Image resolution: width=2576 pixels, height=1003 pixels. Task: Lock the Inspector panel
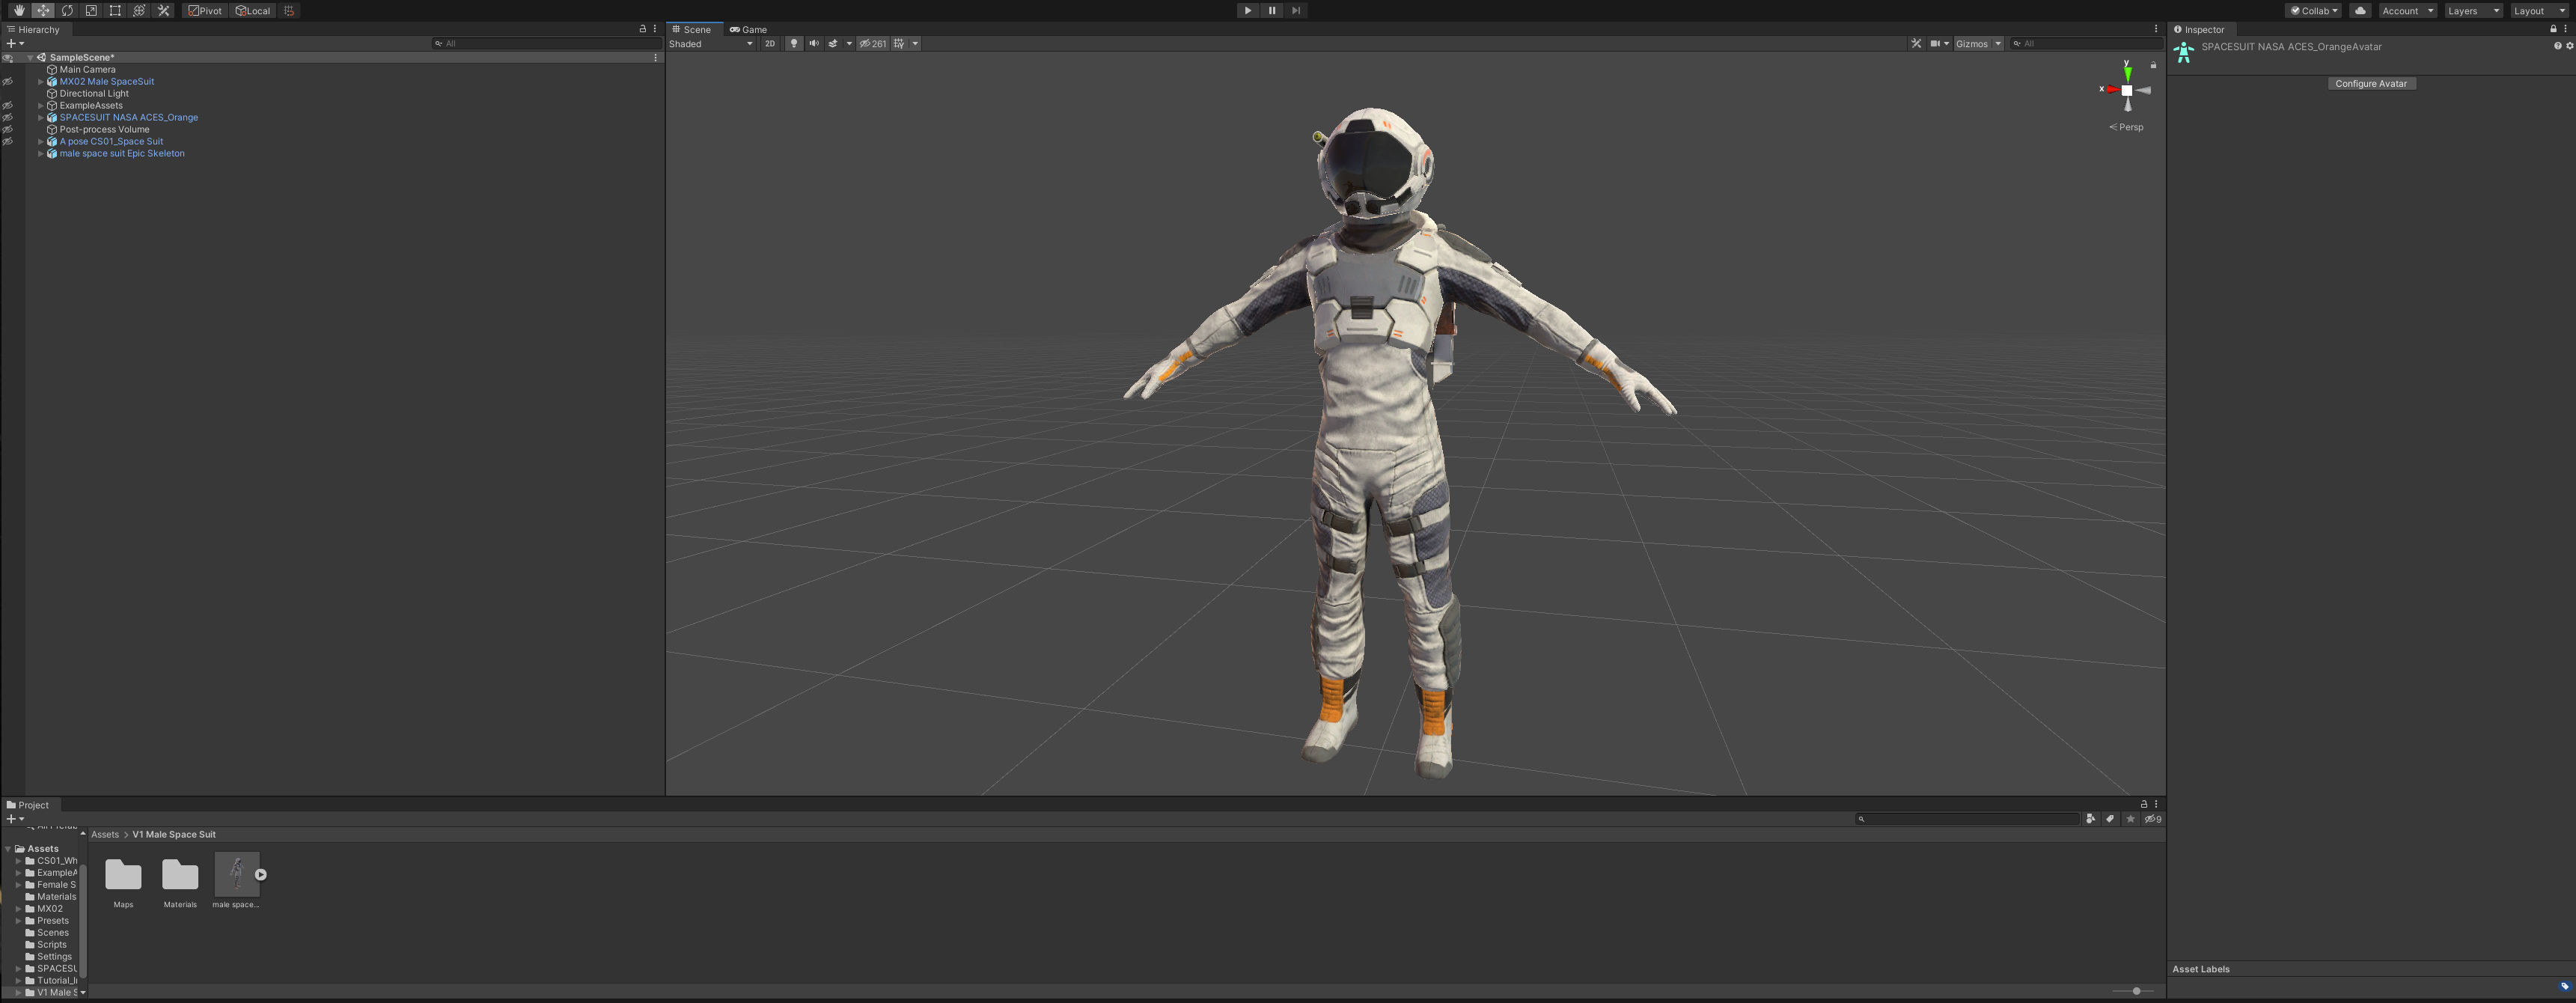point(2553,29)
